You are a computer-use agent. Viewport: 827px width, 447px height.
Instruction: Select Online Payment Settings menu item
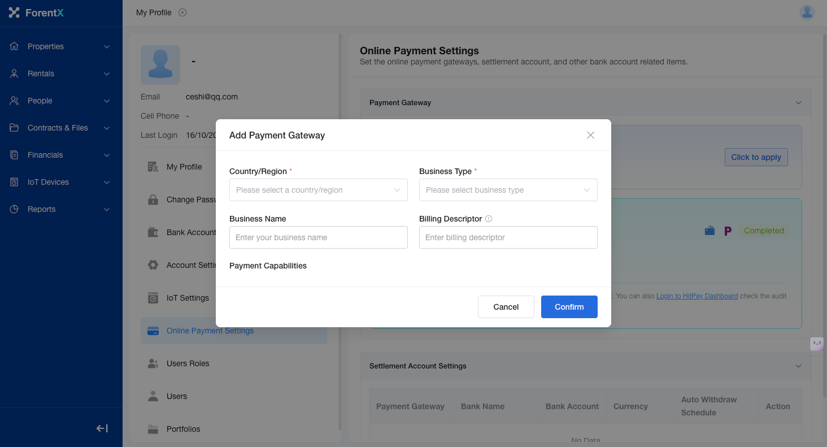tap(210, 331)
